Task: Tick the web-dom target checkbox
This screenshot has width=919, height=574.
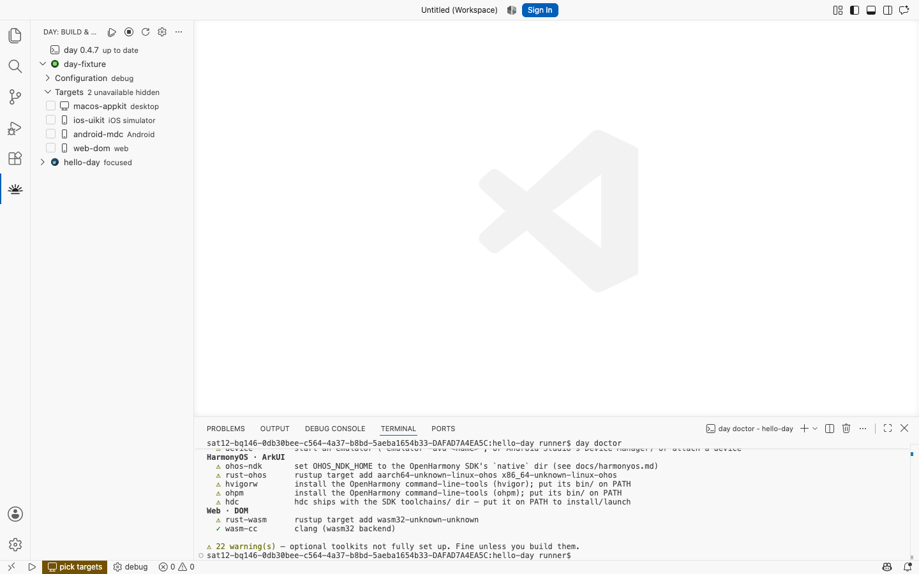Action: pyautogui.click(x=51, y=148)
